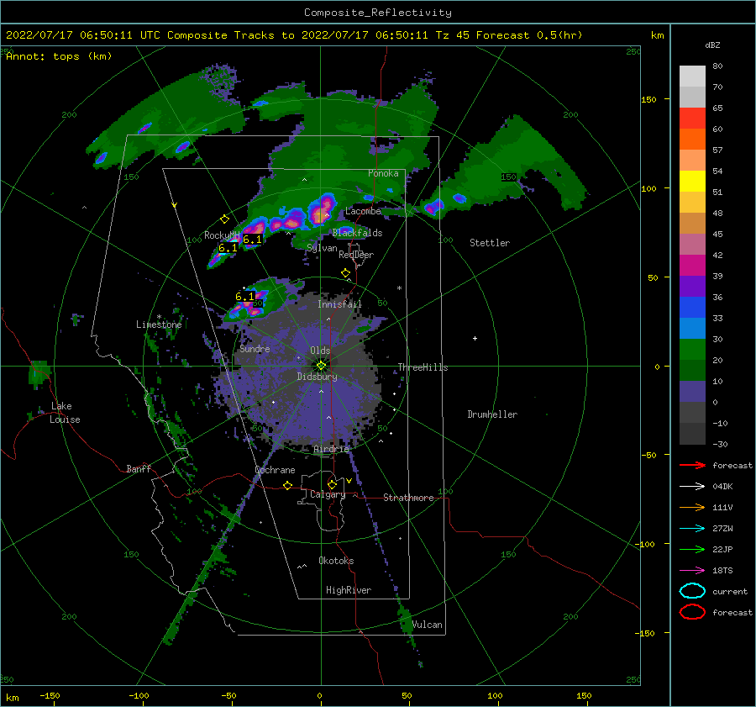Choose the magenta 18TS arrow legend entry
This screenshot has height=707, width=756.
pyautogui.click(x=692, y=571)
